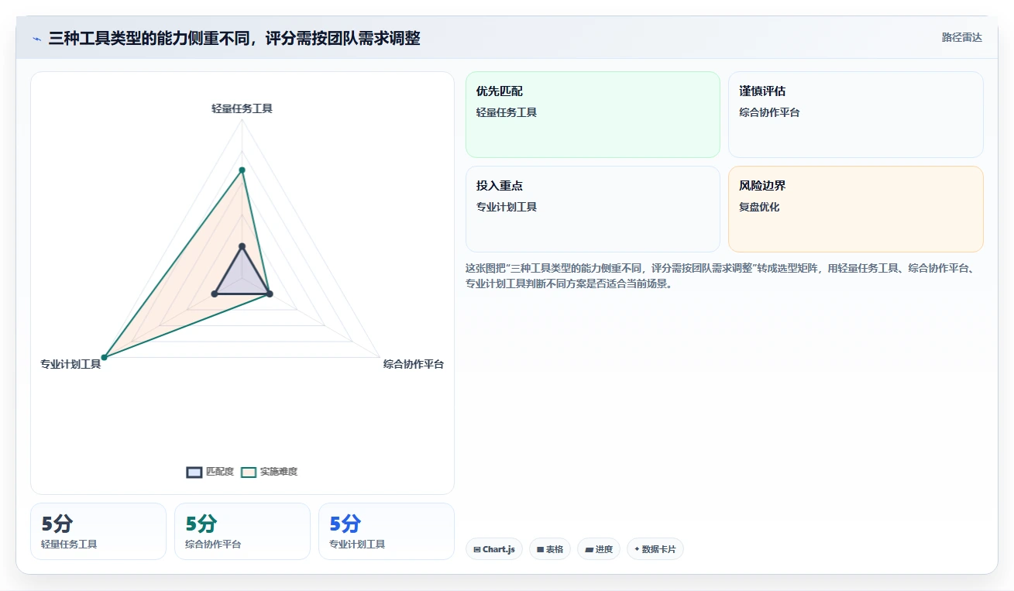Viewport: 1014px width, 591px height.
Task: Click the 实施难度 top data point on 轻量任务工具 axis
Action: [242, 170]
